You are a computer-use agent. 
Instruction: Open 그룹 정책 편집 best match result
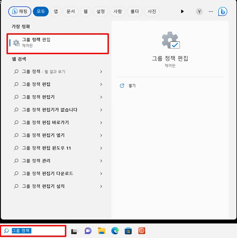[58, 44]
